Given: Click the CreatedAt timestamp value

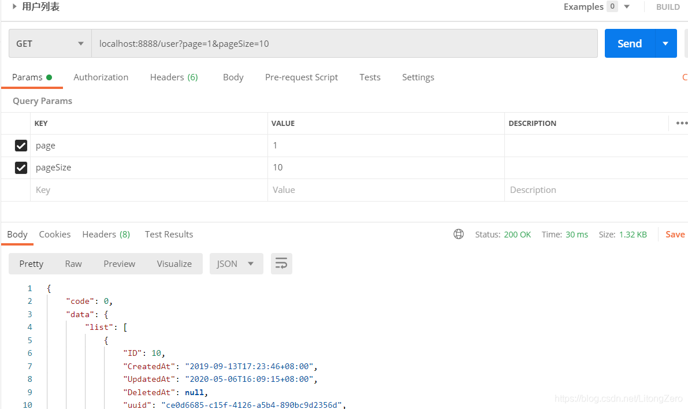Looking at the screenshot, I should coord(249,366).
